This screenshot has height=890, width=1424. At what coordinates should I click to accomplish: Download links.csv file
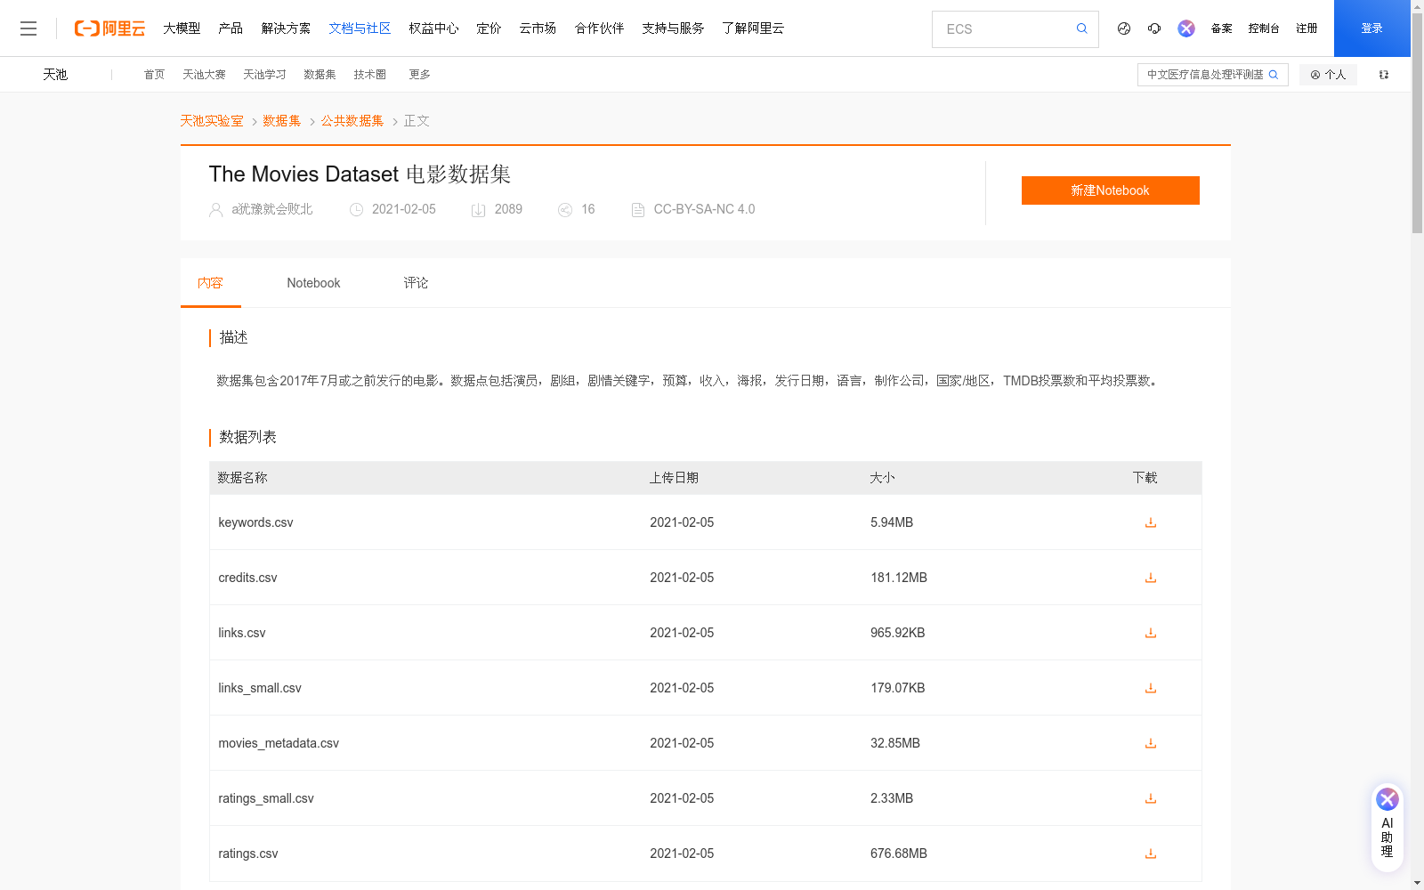coord(1151,633)
